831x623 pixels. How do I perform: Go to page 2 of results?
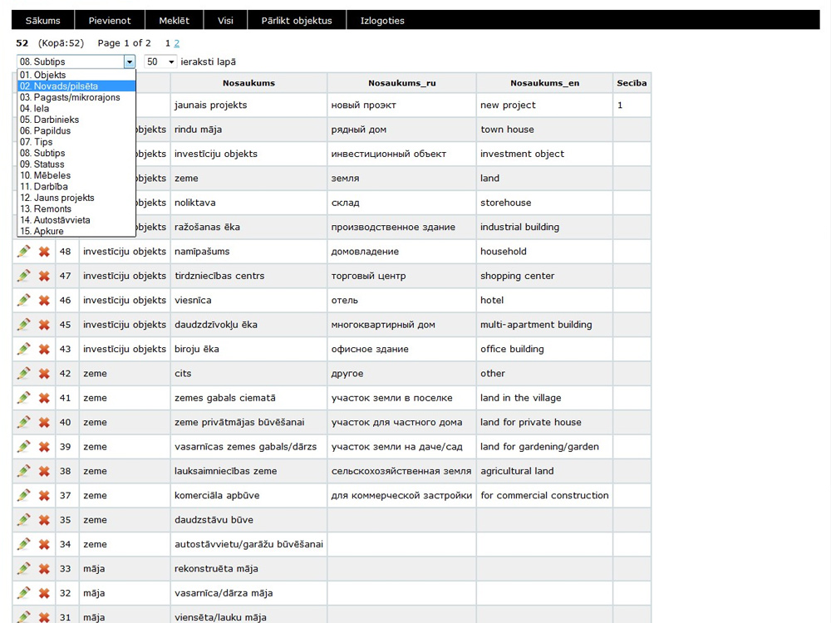click(x=176, y=43)
